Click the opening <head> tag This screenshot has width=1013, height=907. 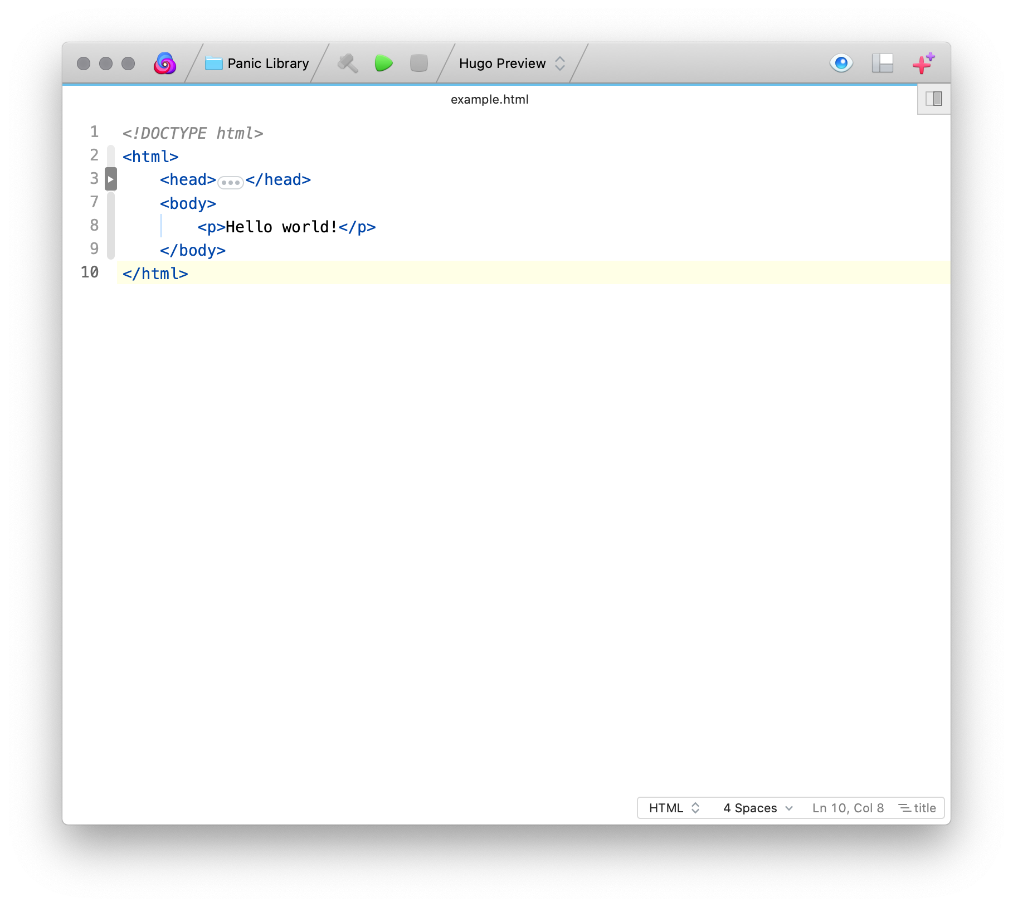point(188,180)
